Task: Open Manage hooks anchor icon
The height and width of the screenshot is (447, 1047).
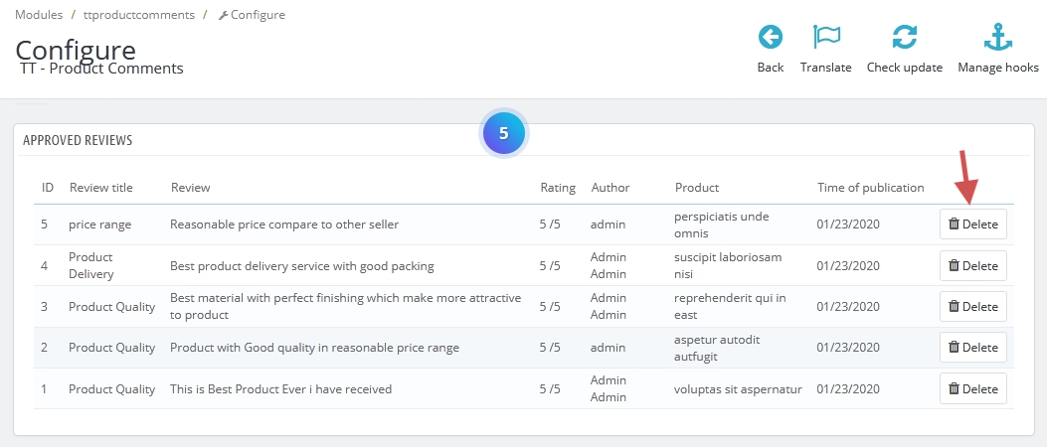Action: coord(997,38)
